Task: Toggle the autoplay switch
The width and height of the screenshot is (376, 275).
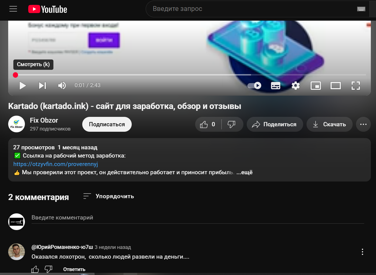Action: (x=254, y=86)
